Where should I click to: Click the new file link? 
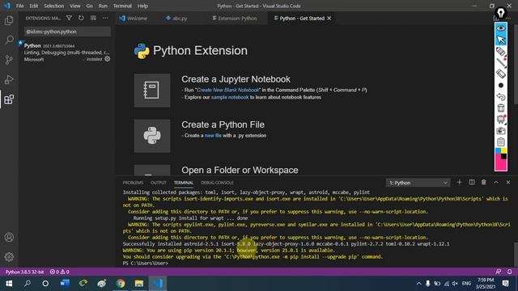point(213,136)
